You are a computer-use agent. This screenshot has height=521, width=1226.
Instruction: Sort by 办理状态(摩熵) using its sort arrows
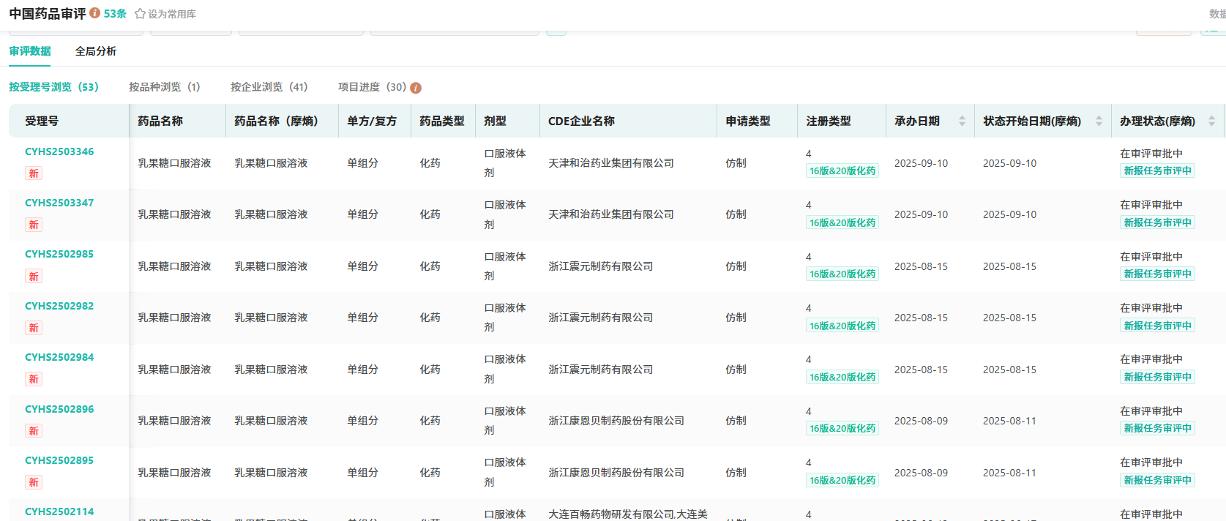1211,121
